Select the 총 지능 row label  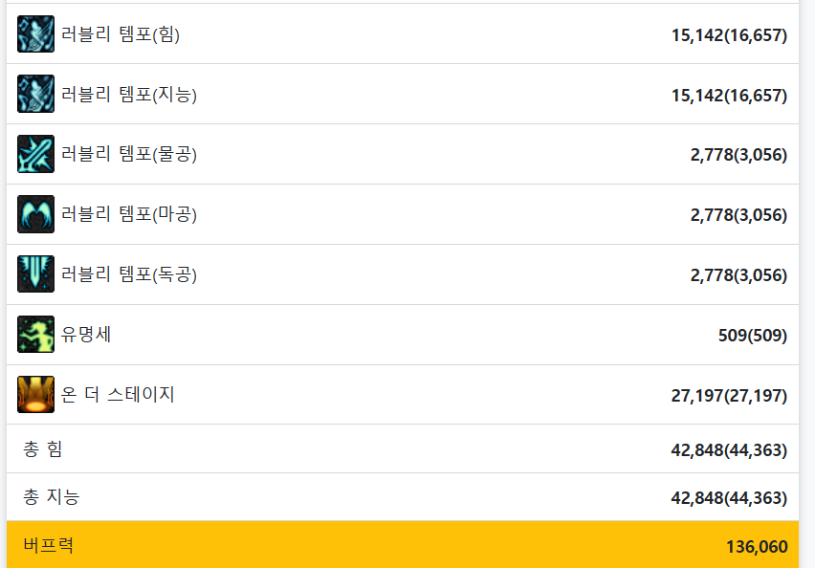(52, 497)
